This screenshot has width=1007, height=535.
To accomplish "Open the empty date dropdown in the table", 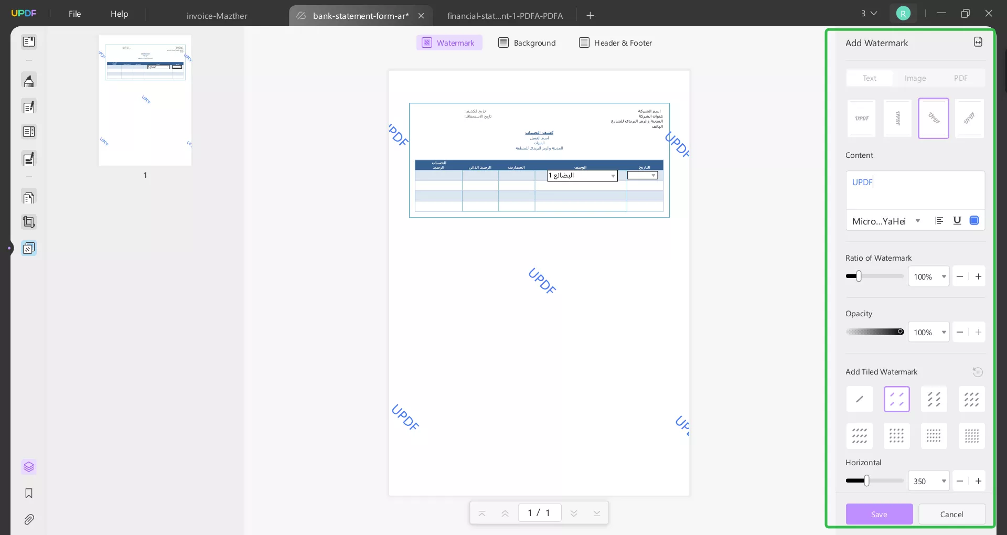I will (x=642, y=175).
